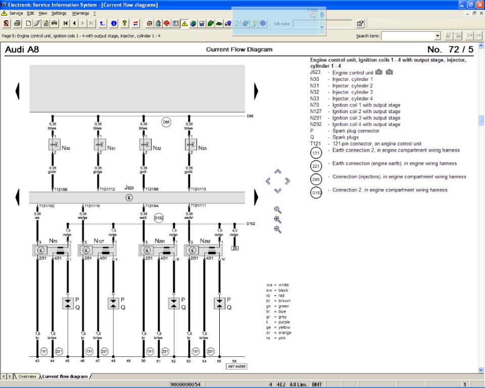Click the left black arrow at diagram top

pyautogui.click(x=18, y=90)
